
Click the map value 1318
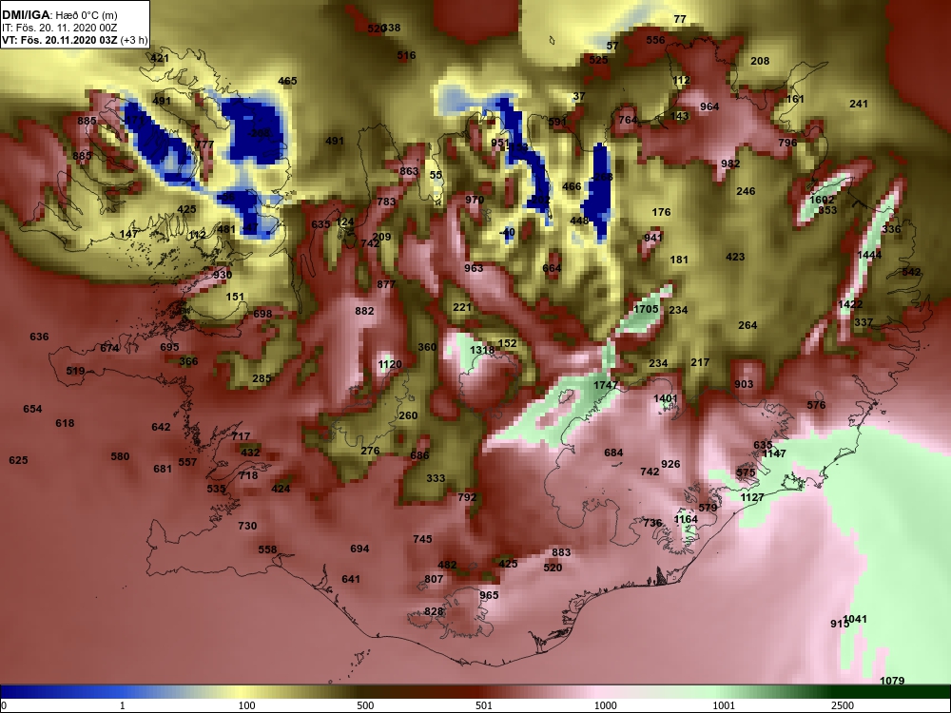pos(481,350)
